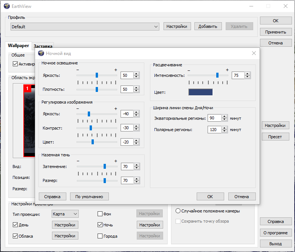
Task: Click globe icon in Ночной вид dialog title
Action: tap(41, 53)
